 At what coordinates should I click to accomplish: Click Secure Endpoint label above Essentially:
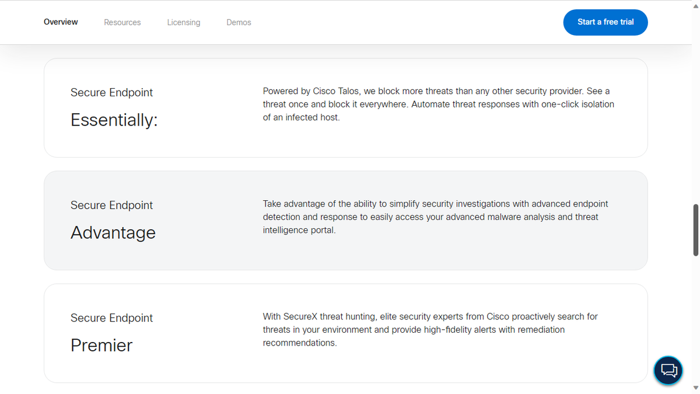point(111,92)
